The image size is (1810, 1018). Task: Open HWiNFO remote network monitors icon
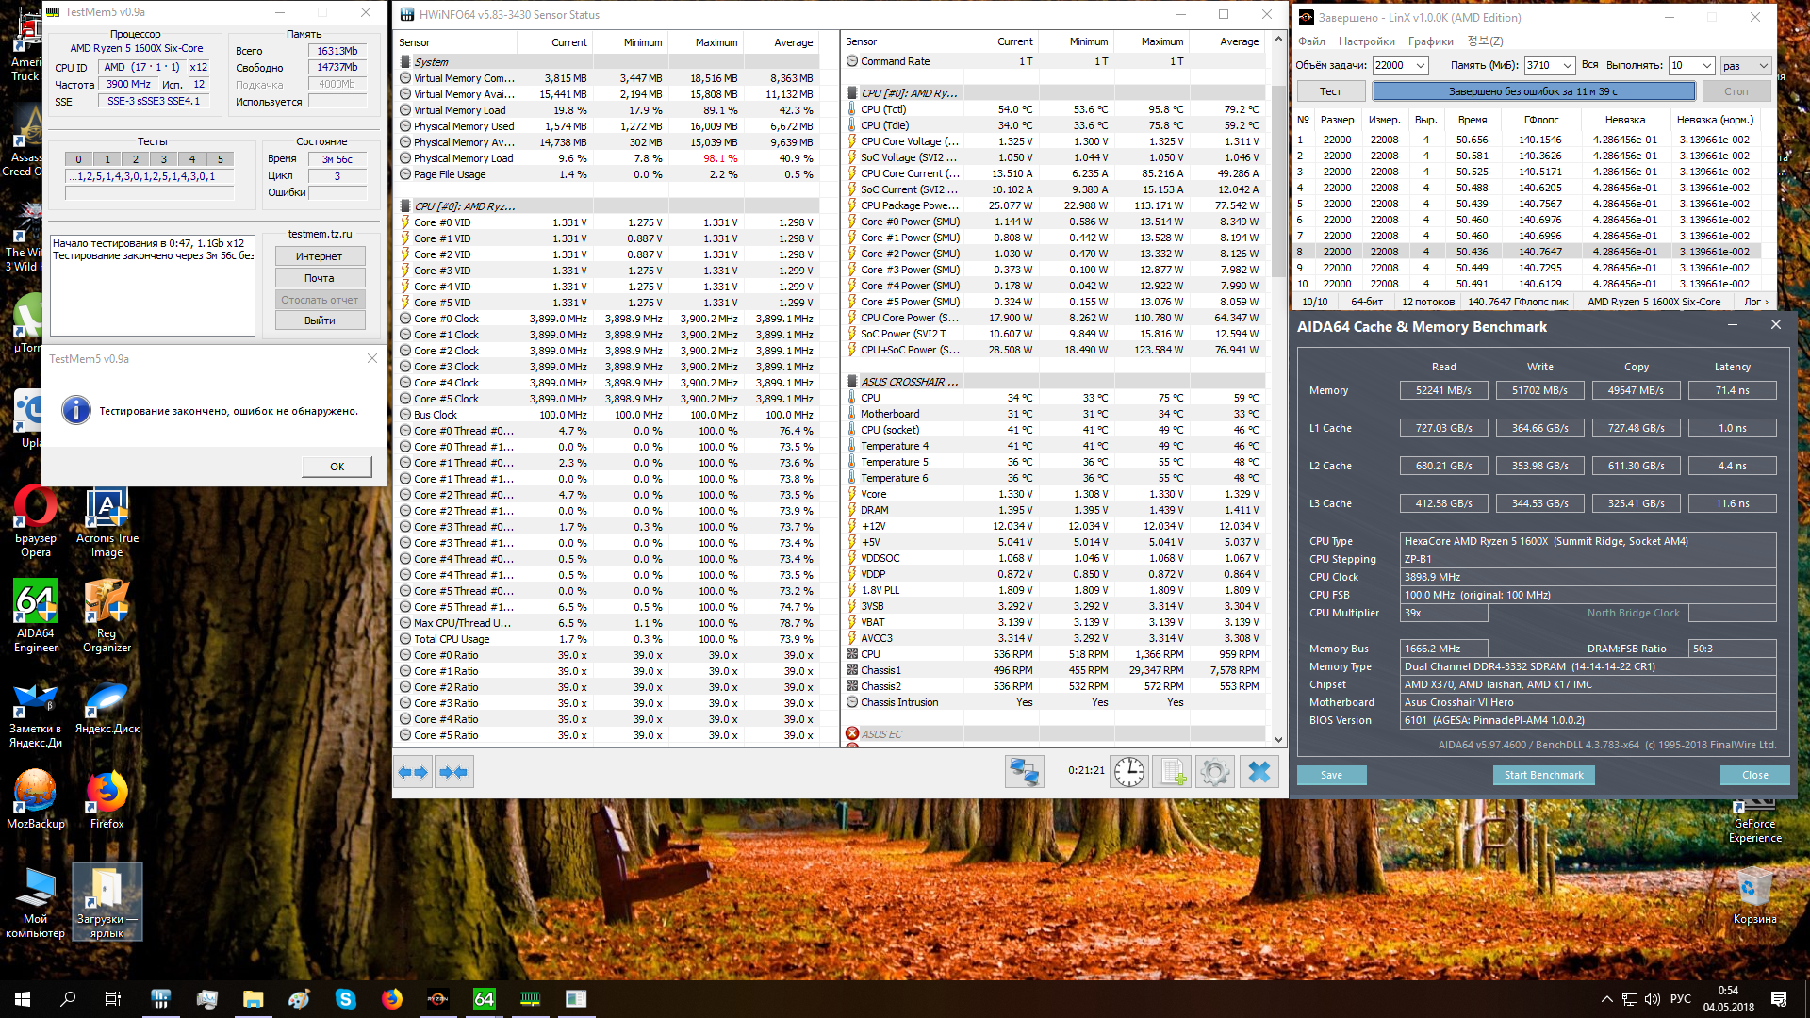click(x=1024, y=772)
